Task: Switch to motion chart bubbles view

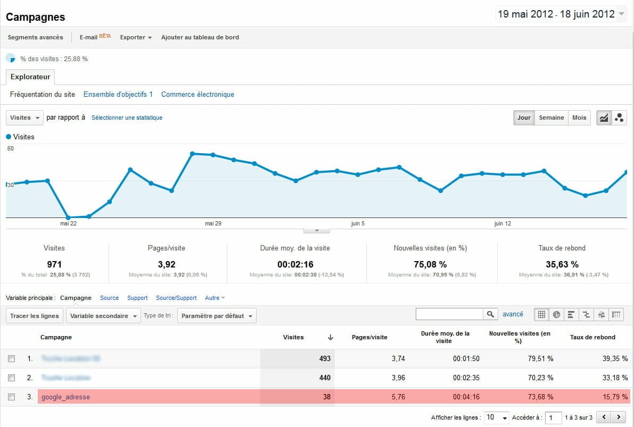Action: coord(619,118)
